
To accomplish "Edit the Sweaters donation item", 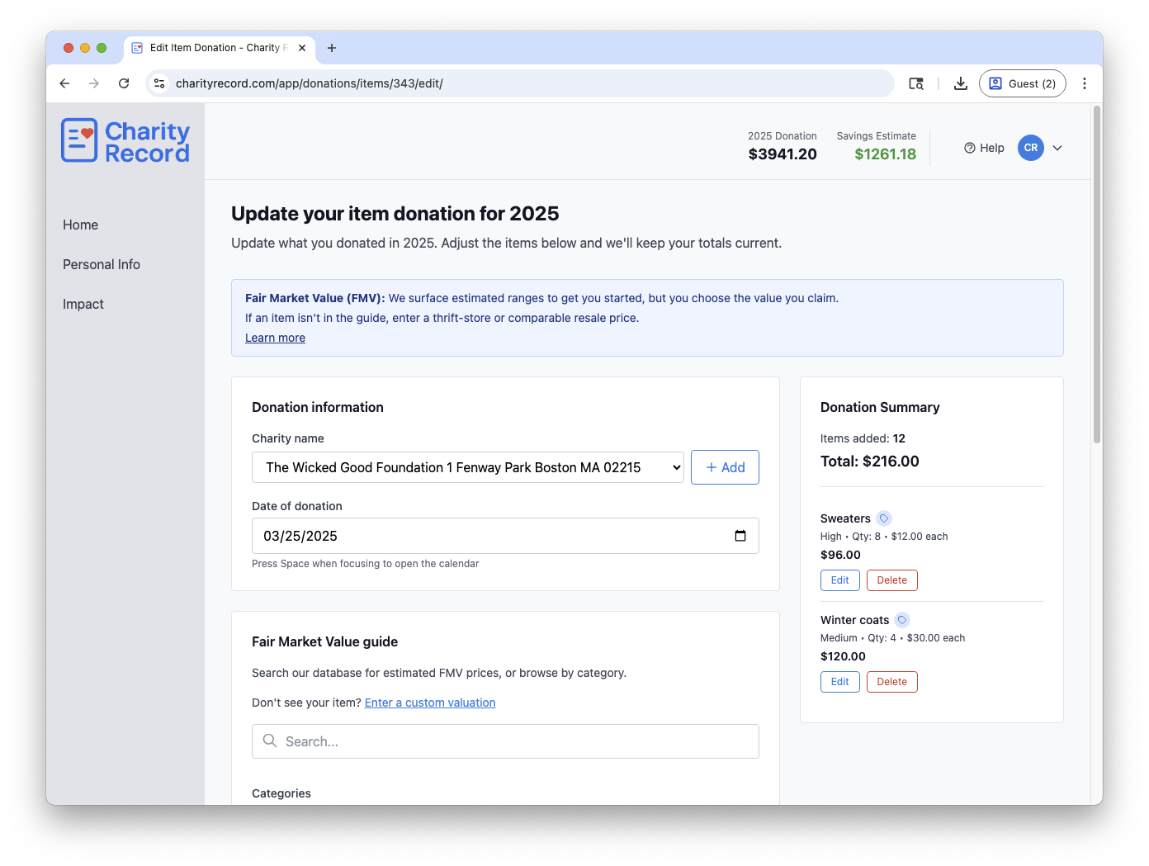I will [839, 580].
